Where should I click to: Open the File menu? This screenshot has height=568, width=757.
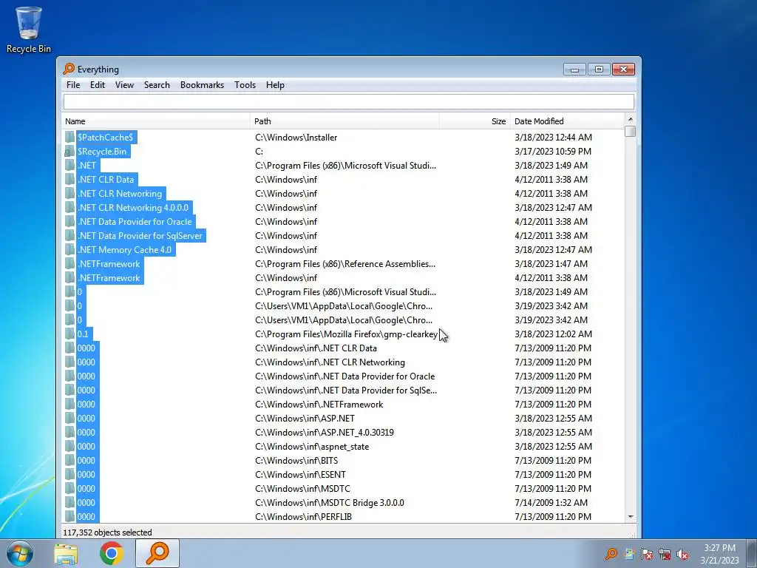click(73, 85)
